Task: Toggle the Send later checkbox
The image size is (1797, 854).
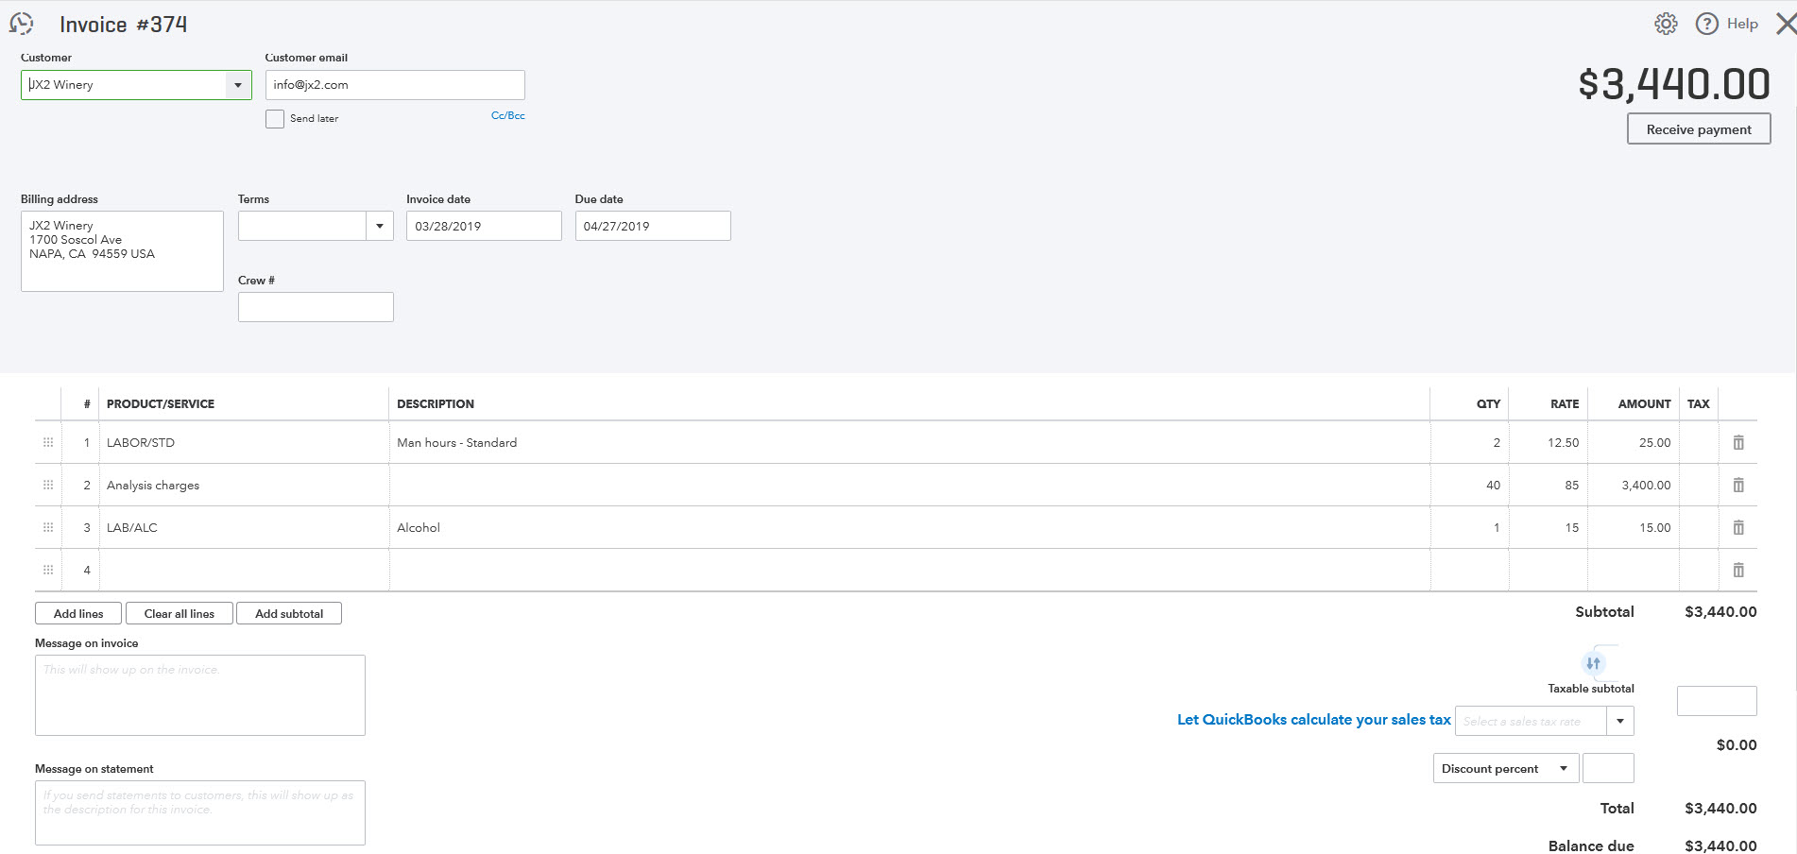Action: coord(275,119)
